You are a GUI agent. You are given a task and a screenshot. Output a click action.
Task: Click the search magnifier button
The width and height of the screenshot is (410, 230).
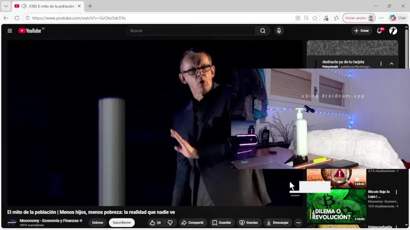pyautogui.click(x=262, y=31)
